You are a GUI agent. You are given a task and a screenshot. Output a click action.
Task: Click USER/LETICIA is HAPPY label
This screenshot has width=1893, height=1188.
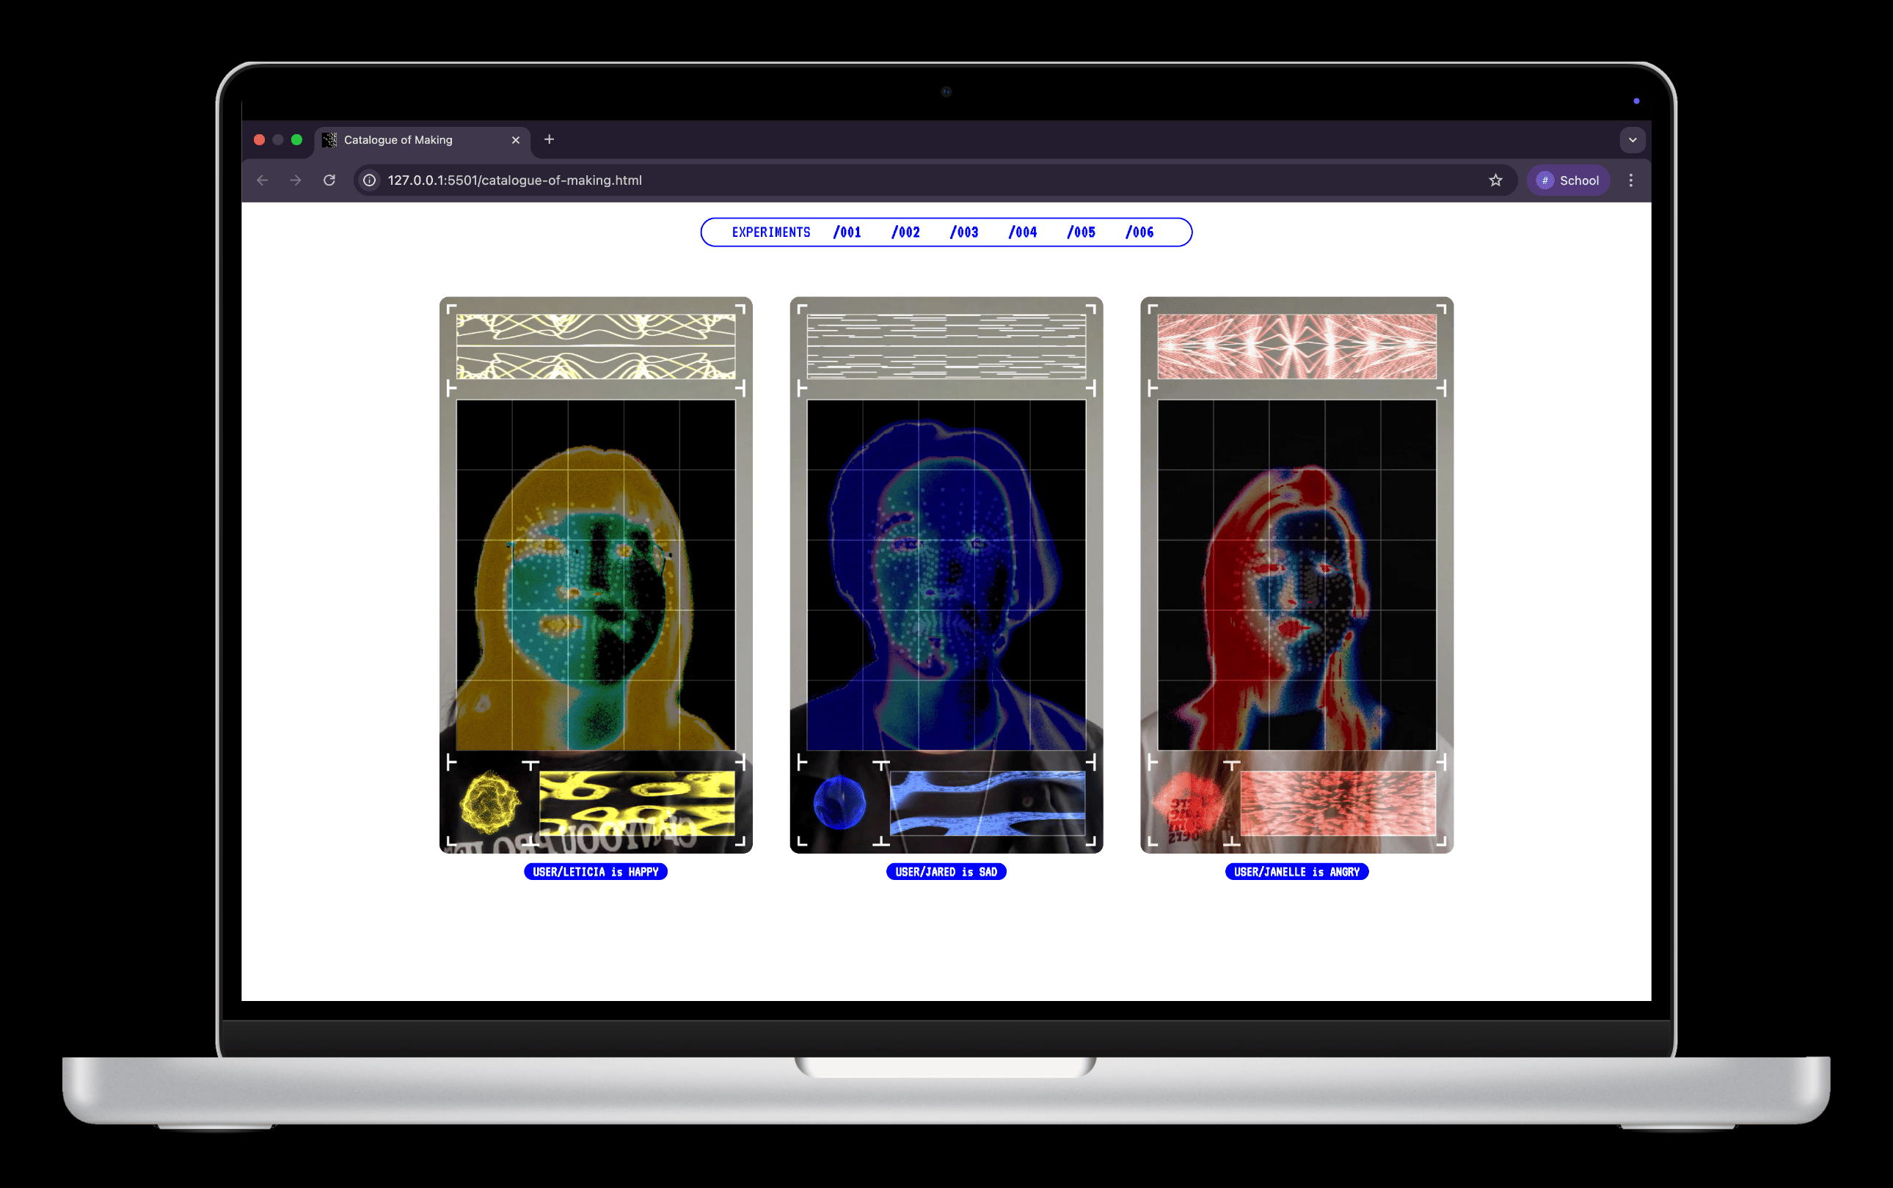(595, 871)
